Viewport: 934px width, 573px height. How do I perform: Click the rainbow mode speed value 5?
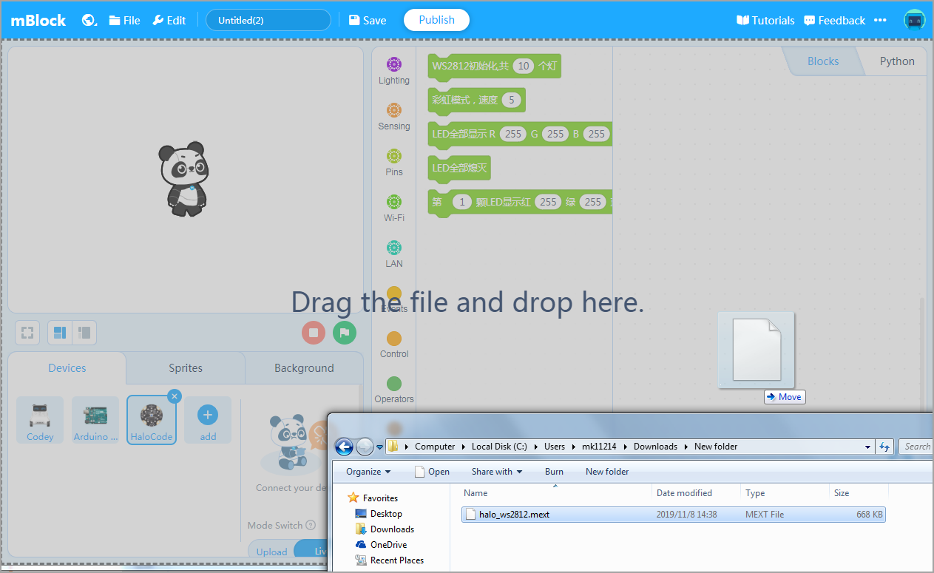(510, 100)
